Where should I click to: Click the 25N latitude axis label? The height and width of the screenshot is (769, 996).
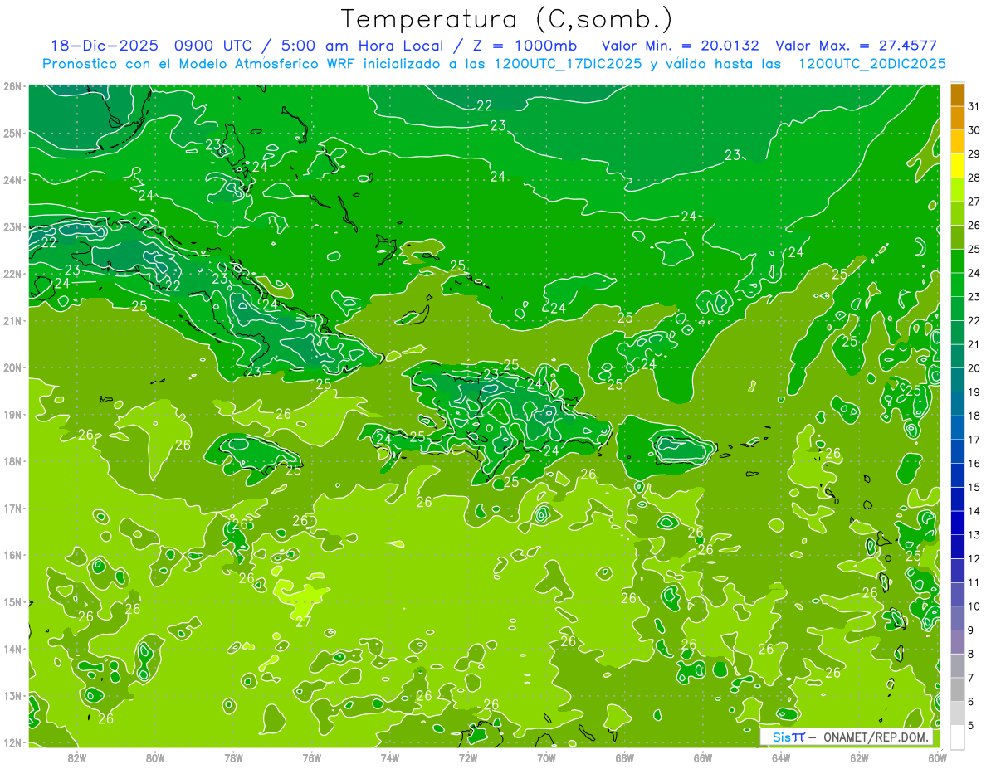pos(12,133)
